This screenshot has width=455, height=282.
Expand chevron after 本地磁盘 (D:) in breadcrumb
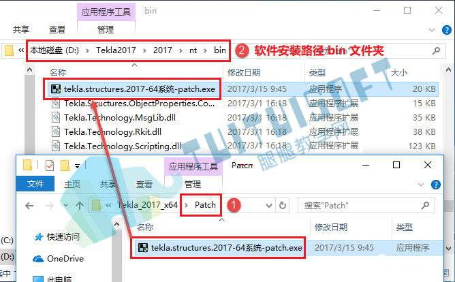(x=87, y=51)
